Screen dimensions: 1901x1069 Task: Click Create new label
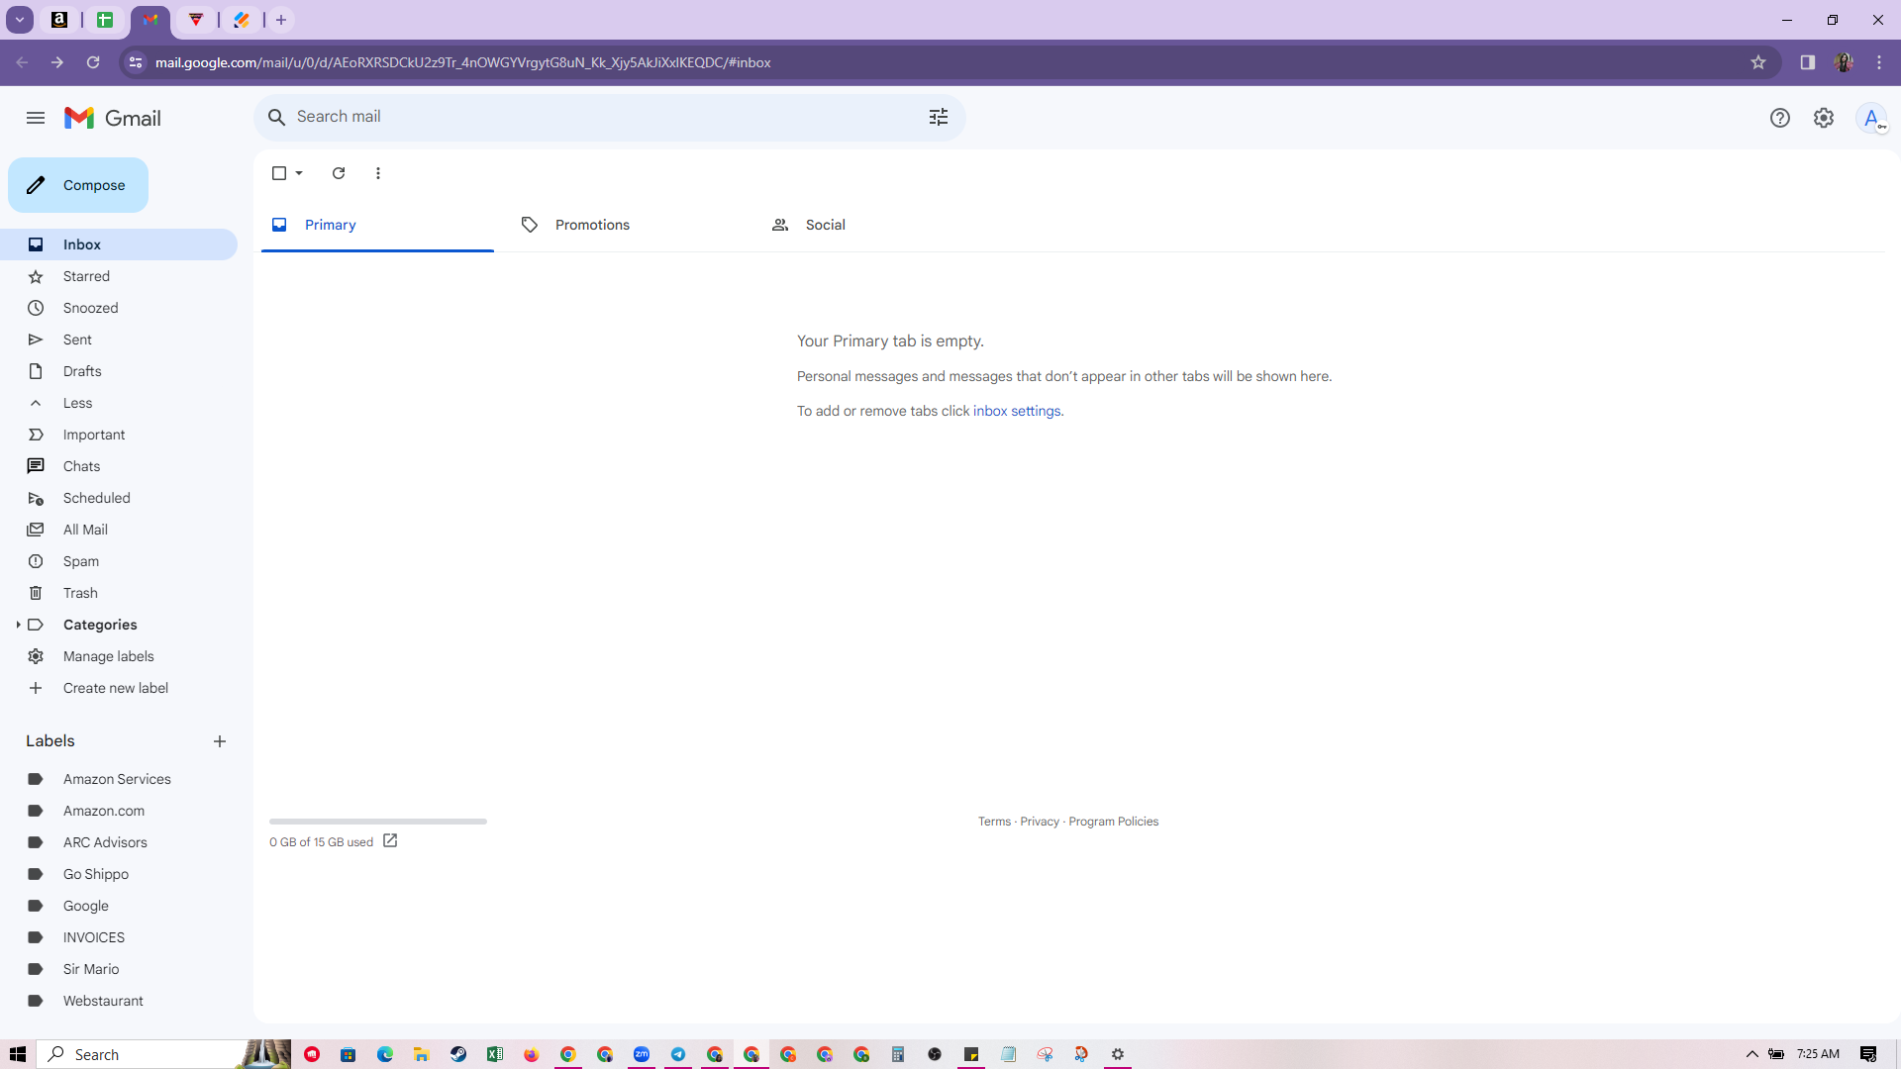coord(119,688)
